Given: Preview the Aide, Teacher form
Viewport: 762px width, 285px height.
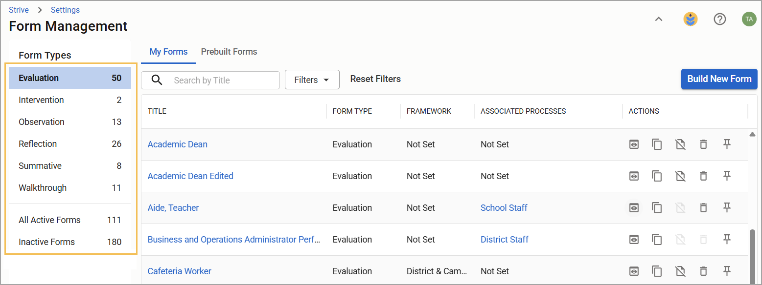Looking at the screenshot, I should coord(634,208).
